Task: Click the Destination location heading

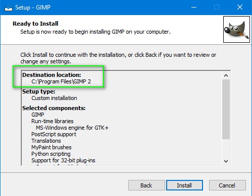Action: click(52, 75)
